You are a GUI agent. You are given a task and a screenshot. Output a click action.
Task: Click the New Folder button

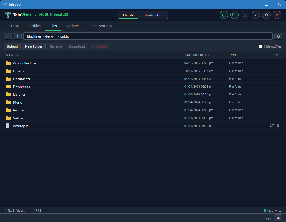34,46
